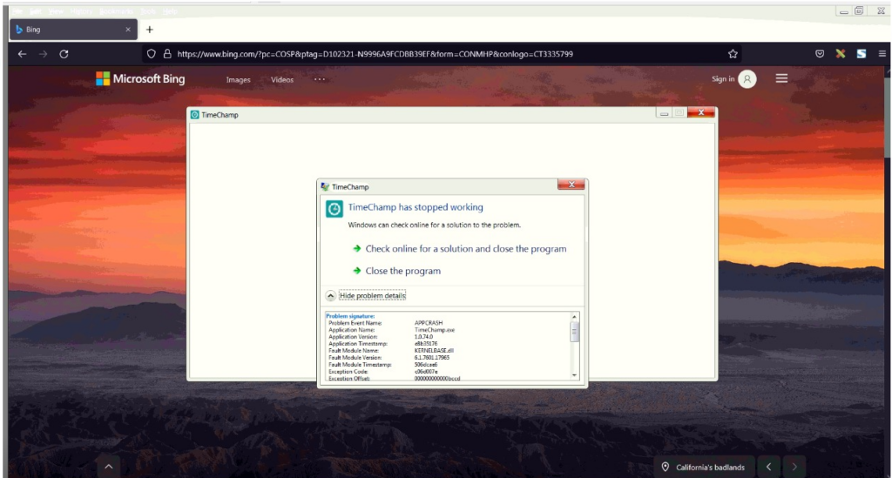This screenshot has height=478, width=892.
Task: Show the next Bing background image
Action: [794, 468]
